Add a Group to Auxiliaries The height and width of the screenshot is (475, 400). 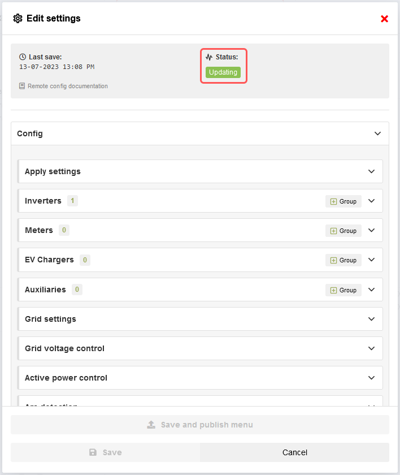click(x=343, y=290)
